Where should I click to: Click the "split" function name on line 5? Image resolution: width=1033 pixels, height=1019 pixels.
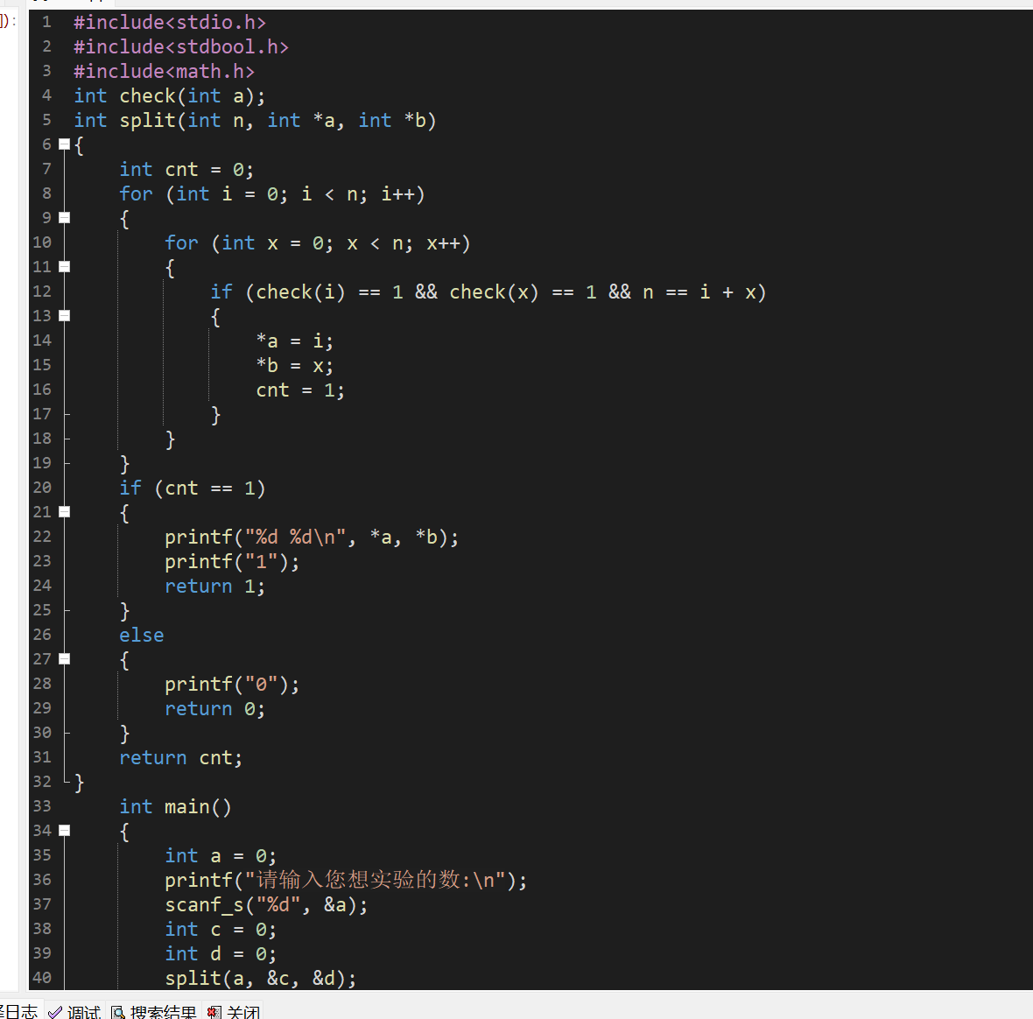pos(148,121)
